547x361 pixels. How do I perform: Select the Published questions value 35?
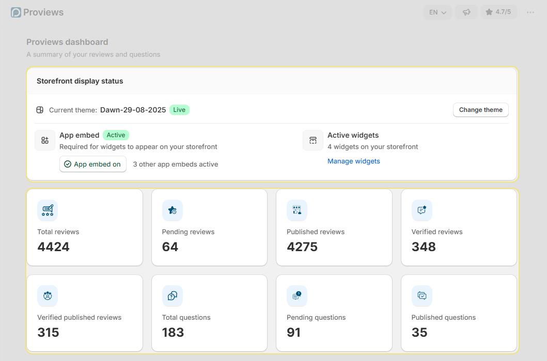pyautogui.click(x=419, y=333)
